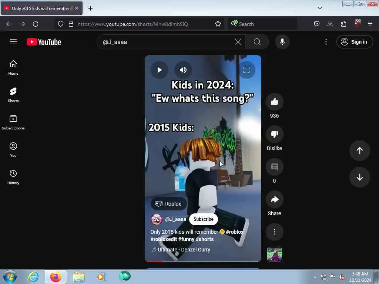Click the Firefox Search box
The image size is (379, 284).
click(262, 24)
